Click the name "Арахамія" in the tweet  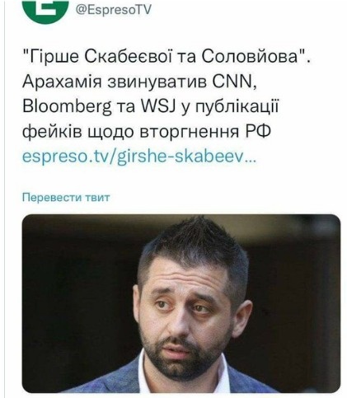pos(62,82)
